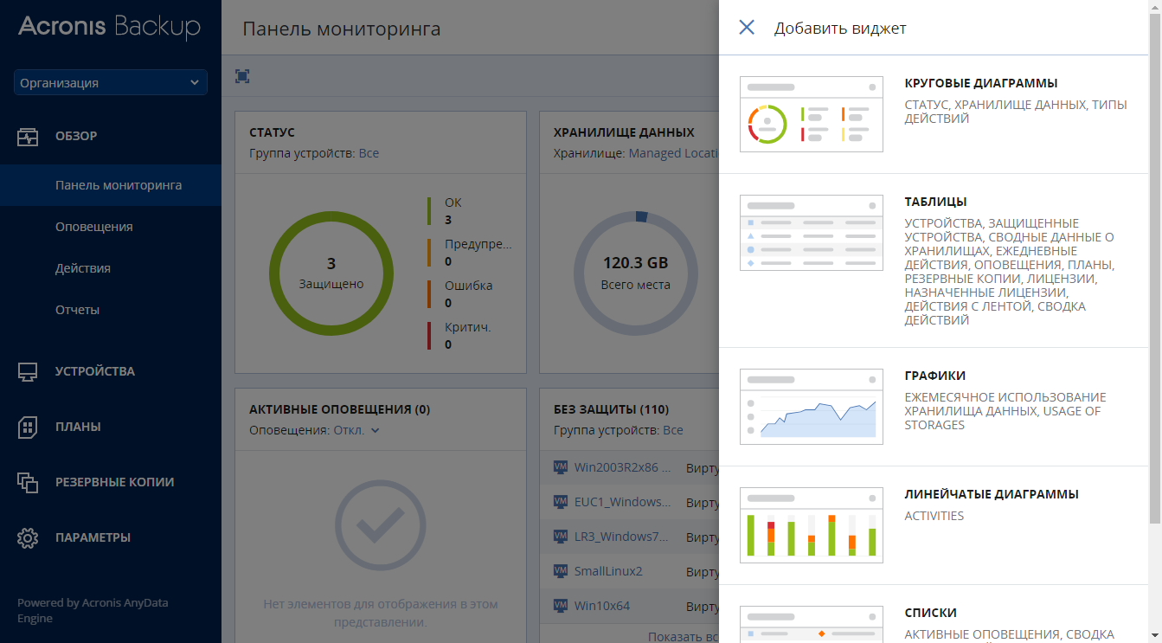This screenshot has width=1162, height=643.
Task: Click the Acronis Backup logo
Action: coord(109,27)
